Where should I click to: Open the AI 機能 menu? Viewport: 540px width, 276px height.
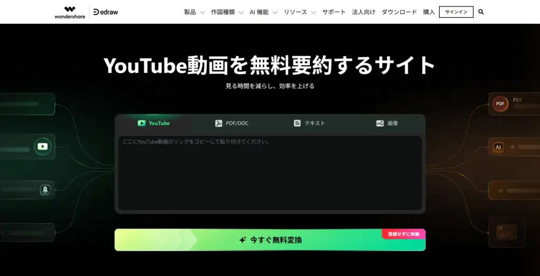[x=259, y=12]
